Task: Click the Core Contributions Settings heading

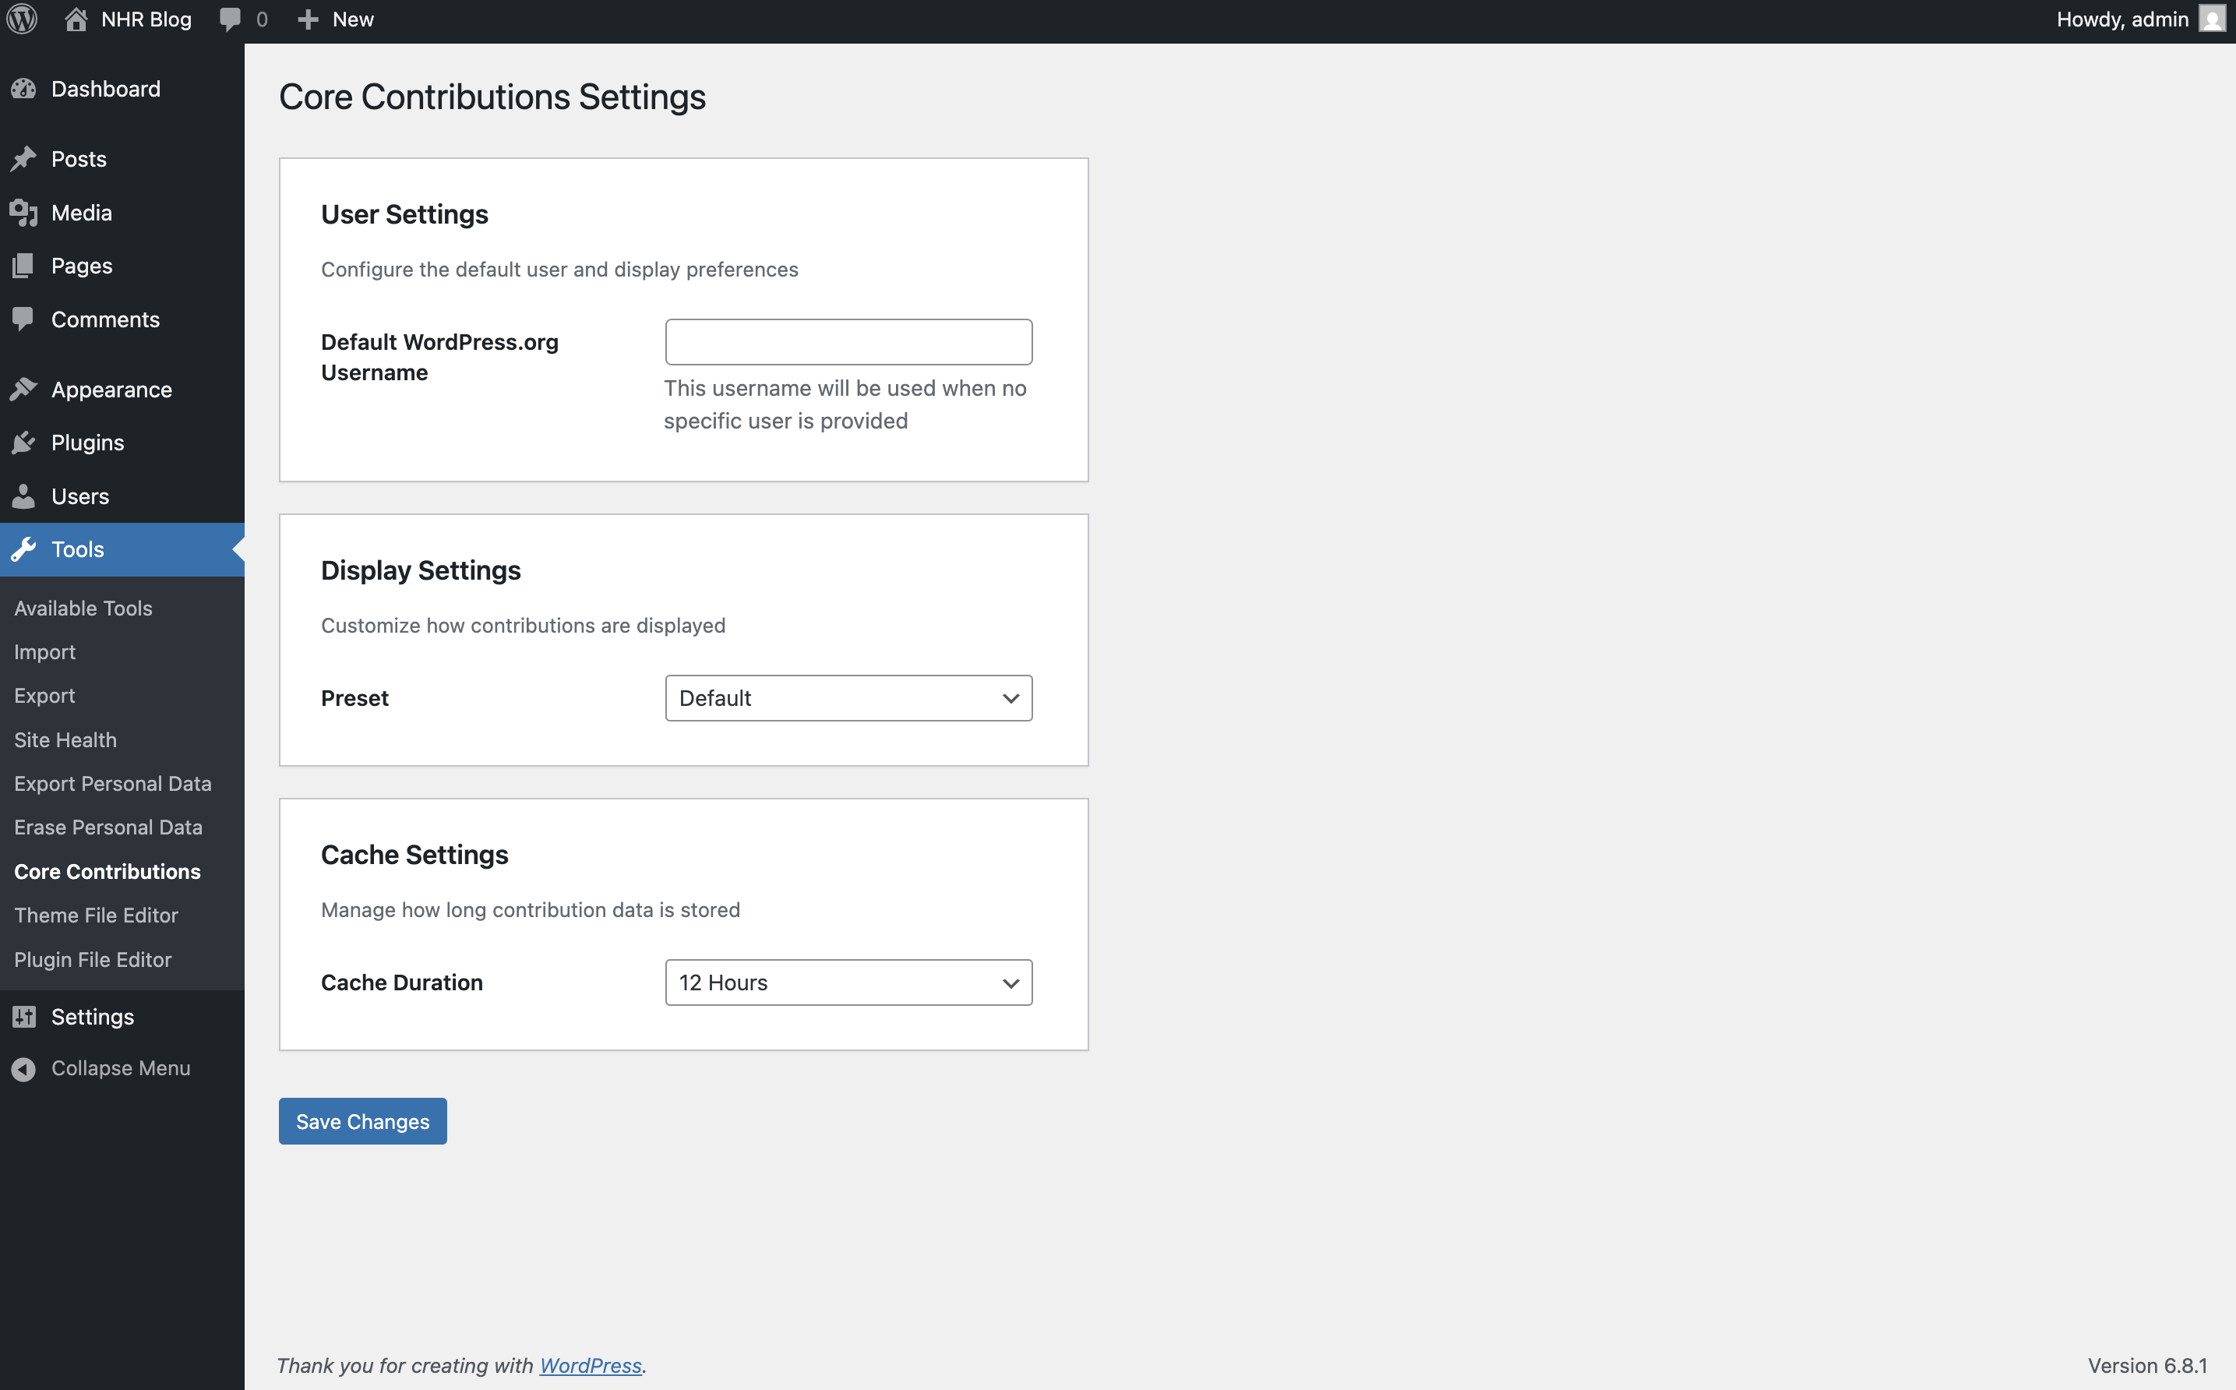Action: 492,97
